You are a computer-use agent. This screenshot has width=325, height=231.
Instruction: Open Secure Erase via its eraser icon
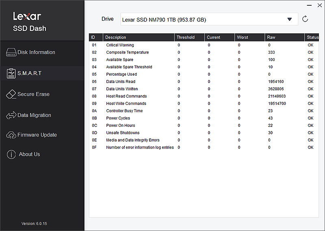(11, 94)
